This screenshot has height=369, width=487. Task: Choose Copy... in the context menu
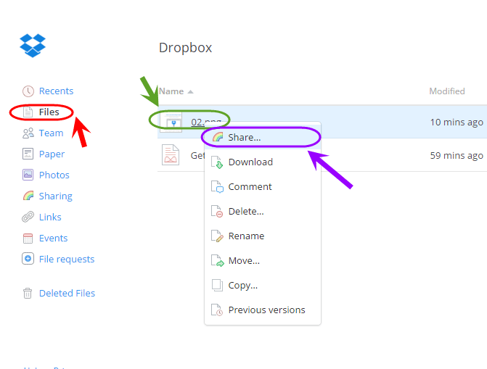(263, 285)
